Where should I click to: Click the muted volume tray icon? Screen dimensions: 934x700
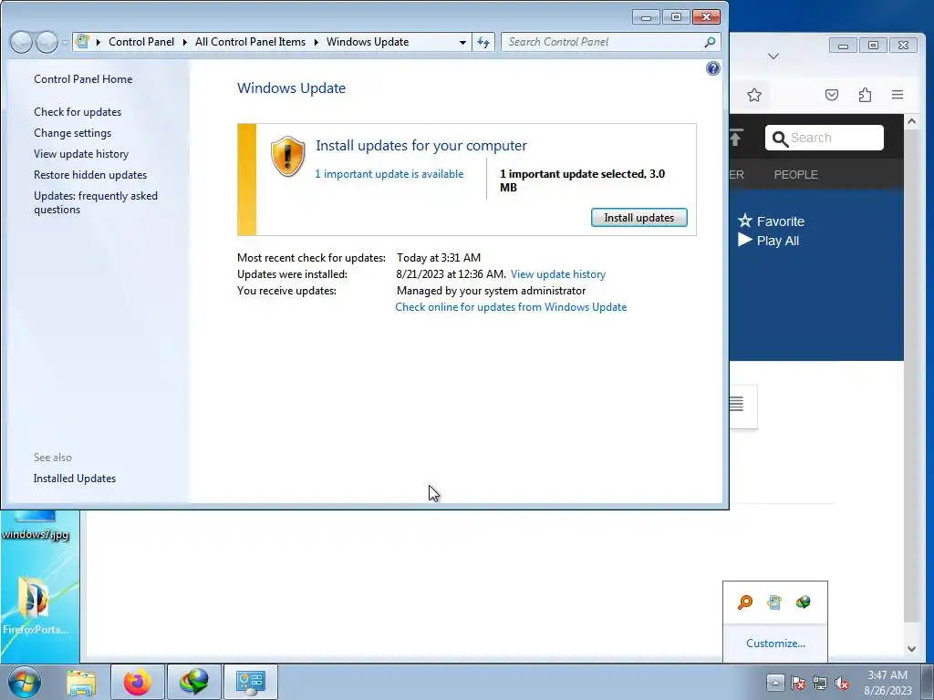[842, 683]
